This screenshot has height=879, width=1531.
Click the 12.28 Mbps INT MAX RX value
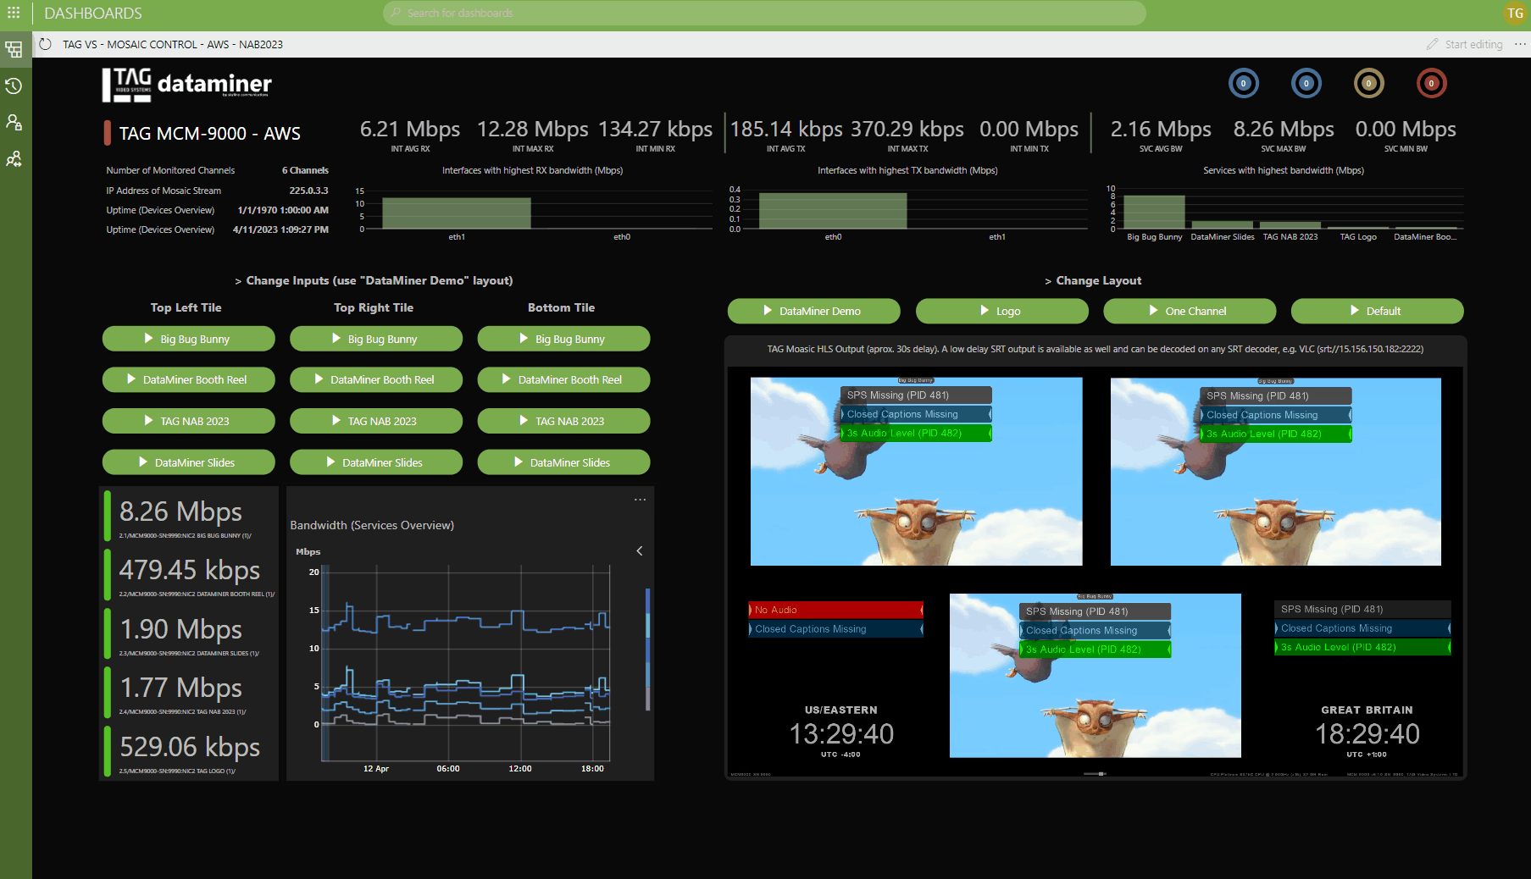click(x=532, y=129)
